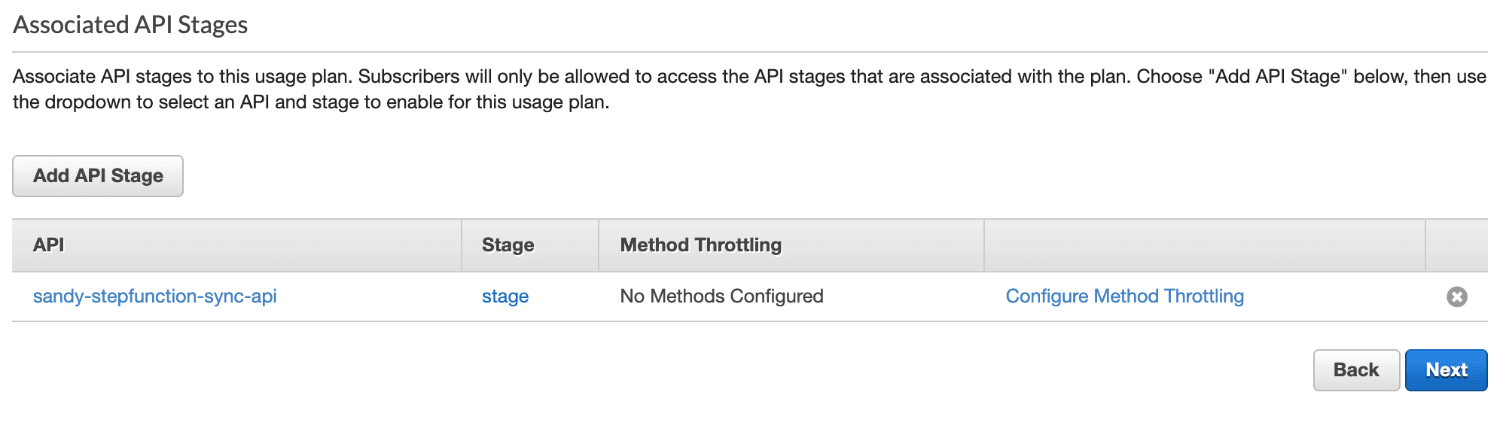This screenshot has height=441, width=1506.
Task: Open Configure Method Throttling
Action: click(x=1124, y=297)
